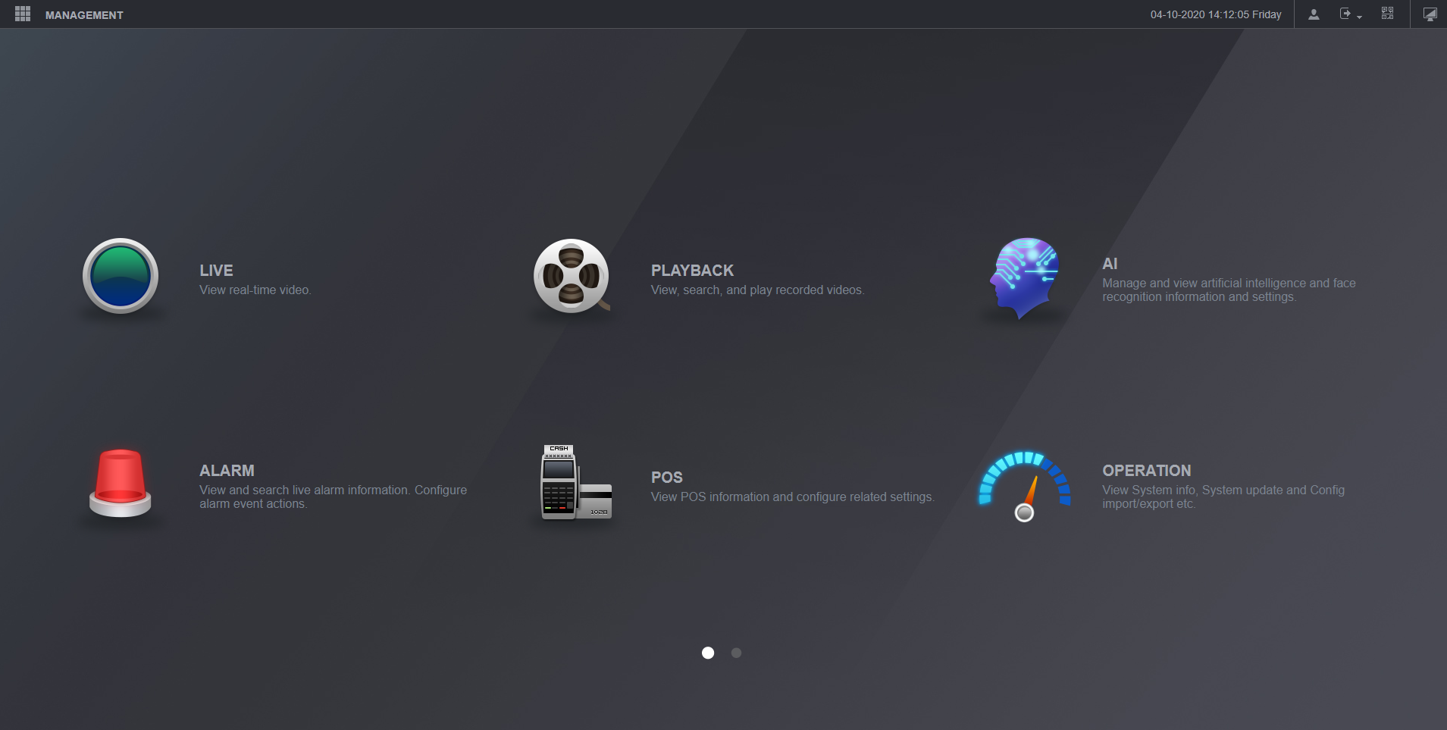Viewport: 1447px width, 730px height.
Task: Click 'View and search live alarm information' text
Action: pos(333,497)
